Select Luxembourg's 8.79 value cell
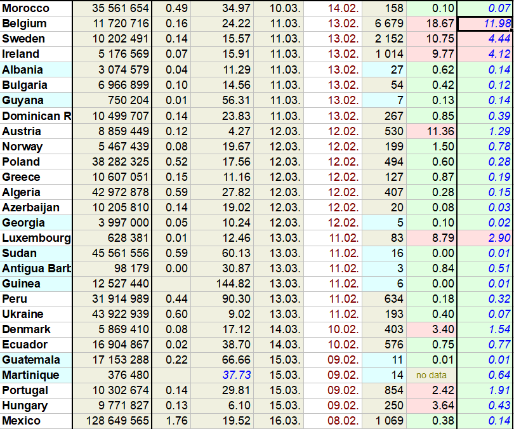Image resolution: width=514 pixels, height=429 pixels. click(x=431, y=238)
